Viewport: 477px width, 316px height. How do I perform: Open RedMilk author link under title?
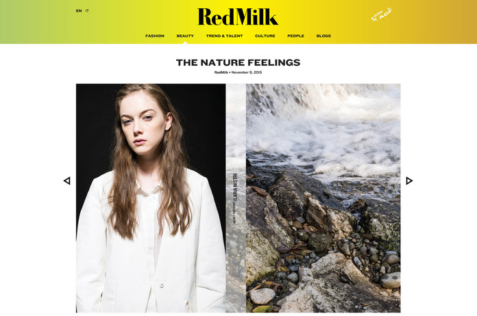(221, 73)
